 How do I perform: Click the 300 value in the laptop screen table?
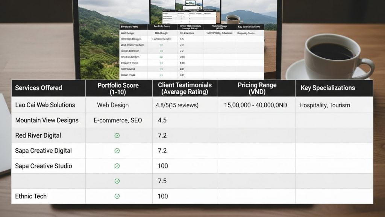coord(182,75)
